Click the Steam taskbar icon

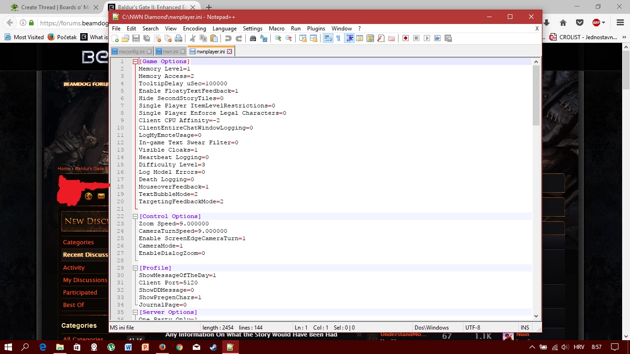click(x=213, y=347)
